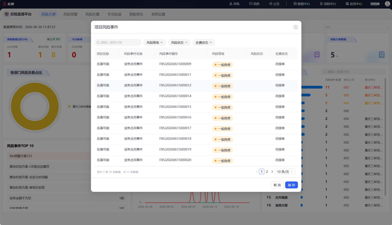392x225 pixels.
Task: Open 刘柏琳 user menu
Action: [x=376, y=4]
